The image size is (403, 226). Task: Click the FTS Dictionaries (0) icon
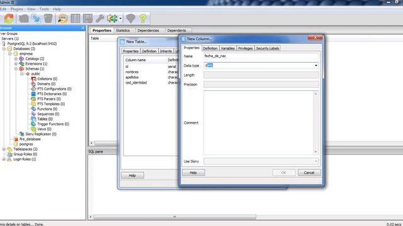coord(33,94)
